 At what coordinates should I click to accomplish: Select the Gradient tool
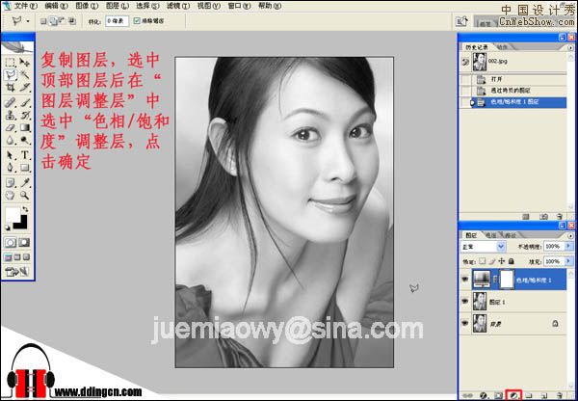coord(25,127)
